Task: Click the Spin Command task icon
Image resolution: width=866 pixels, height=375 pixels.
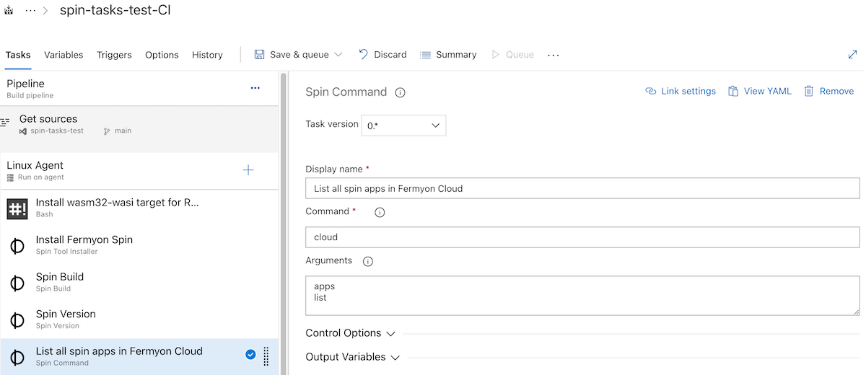Action: coord(17,357)
